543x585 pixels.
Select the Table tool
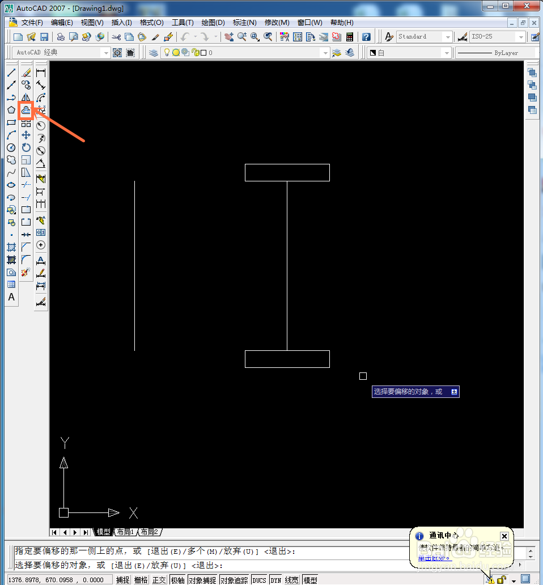[x=11, y=285]
